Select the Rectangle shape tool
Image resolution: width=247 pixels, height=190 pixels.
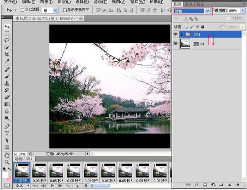pos(7,147)
